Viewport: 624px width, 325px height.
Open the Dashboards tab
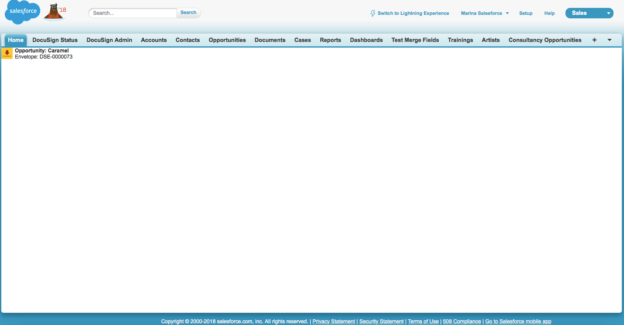coord(366,40)
